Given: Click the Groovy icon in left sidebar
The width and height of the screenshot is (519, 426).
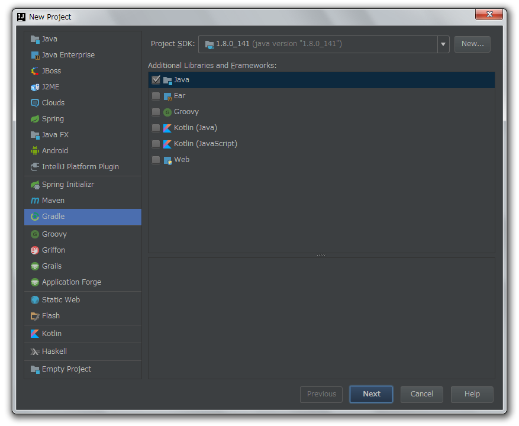Looking at the screenshot, I should tap(35, 234).
